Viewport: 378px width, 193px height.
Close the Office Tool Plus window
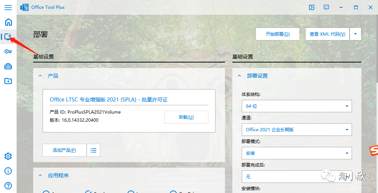371,7
